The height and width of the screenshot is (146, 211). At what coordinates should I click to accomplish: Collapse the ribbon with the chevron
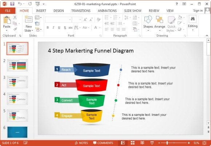tap(207, 36)
